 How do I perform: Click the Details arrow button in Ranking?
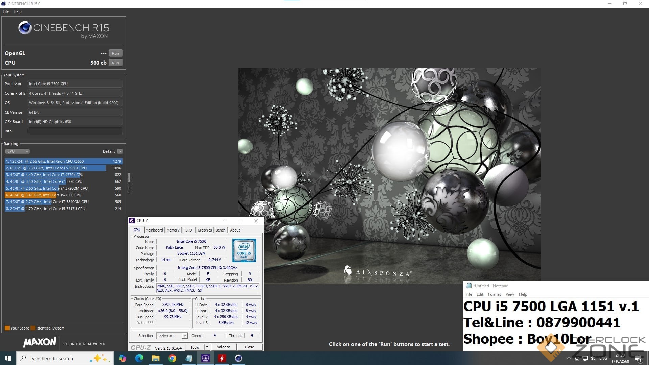click(120, 151)
